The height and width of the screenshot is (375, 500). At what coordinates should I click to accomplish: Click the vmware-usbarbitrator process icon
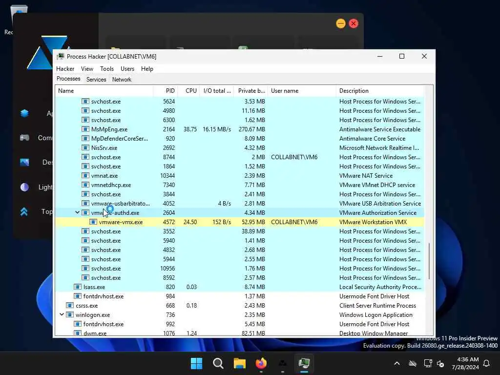pos(85,203)
